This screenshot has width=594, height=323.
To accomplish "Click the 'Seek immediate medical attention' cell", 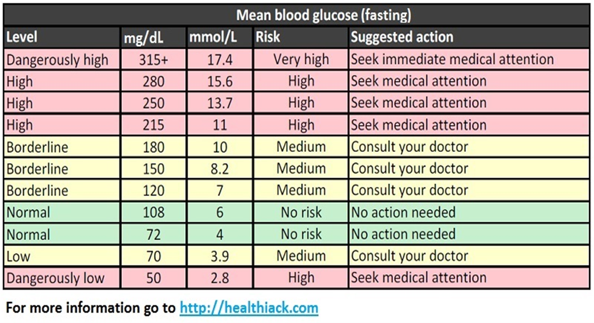I will [x=452, y=59].
